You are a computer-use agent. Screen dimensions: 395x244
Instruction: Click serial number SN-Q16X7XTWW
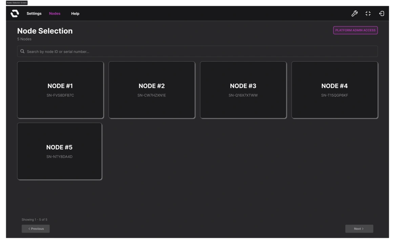[x=243, y=95]
